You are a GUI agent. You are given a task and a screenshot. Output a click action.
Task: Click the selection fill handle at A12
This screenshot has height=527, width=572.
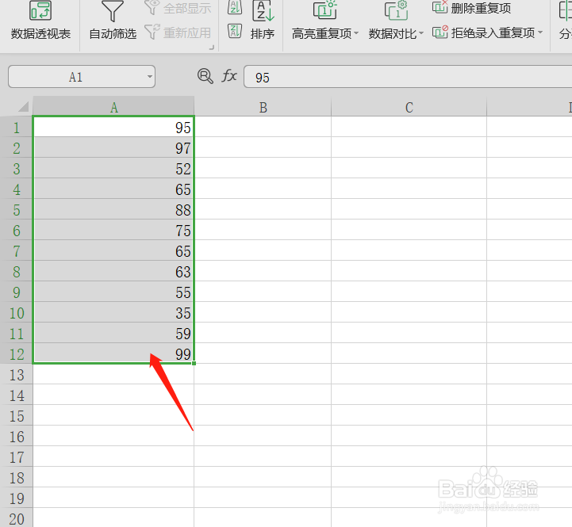194,364
